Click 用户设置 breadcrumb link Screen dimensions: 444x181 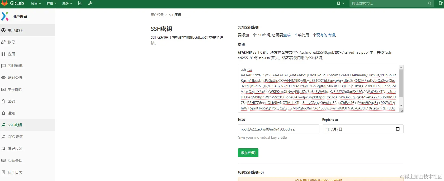[x=157, y=15]
